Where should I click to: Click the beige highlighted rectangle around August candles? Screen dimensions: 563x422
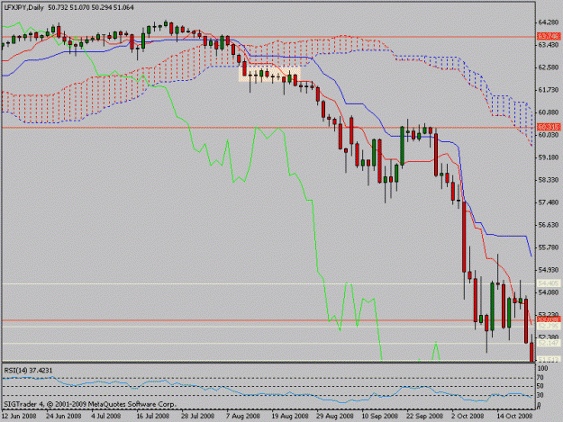(269, 74)
